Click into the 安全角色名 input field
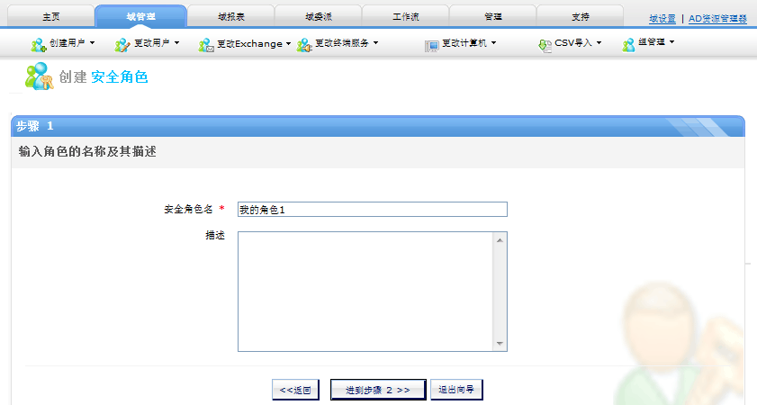Viewport: 757px width, 405px height. coord(372,210)
